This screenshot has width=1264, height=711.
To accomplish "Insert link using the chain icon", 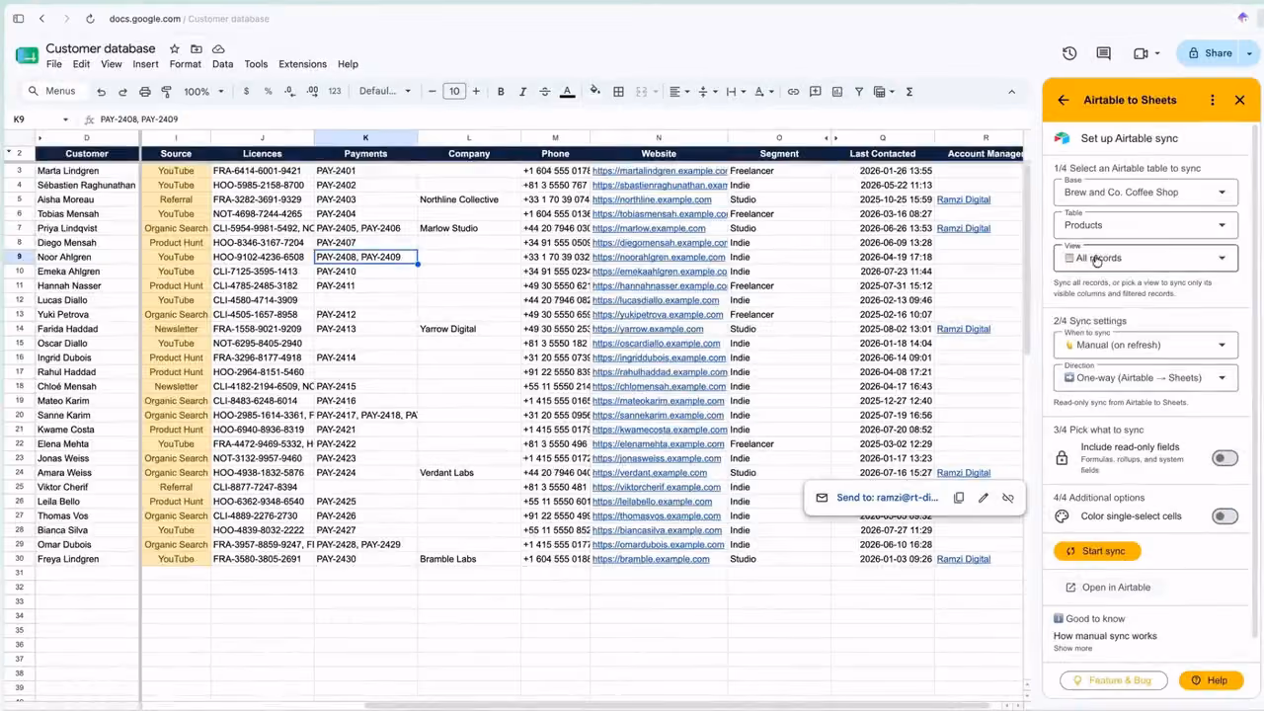I will click(793, 92).
